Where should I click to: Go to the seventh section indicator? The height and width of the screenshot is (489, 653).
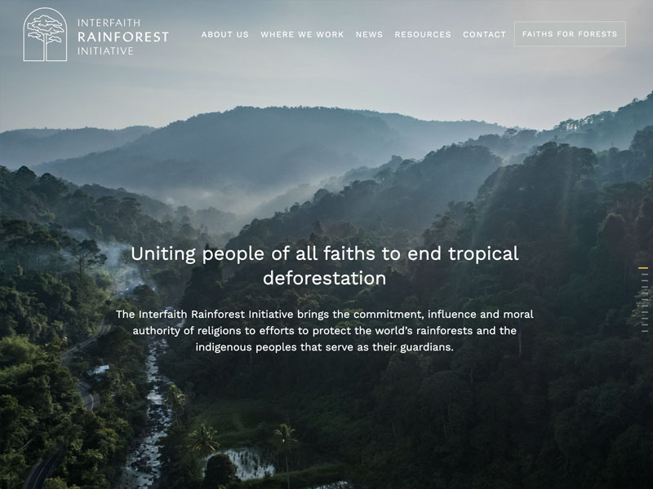tap(645, 306)
